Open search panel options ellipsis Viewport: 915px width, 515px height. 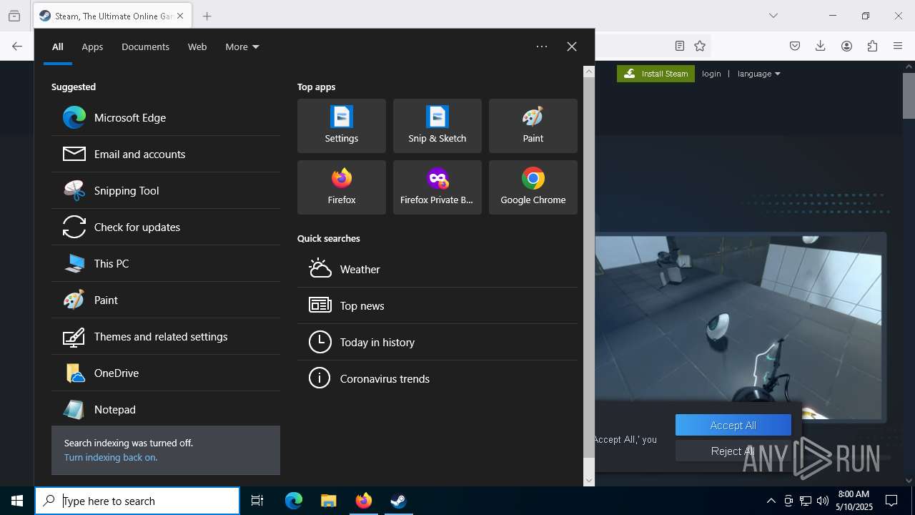click(x=542, y=46)
